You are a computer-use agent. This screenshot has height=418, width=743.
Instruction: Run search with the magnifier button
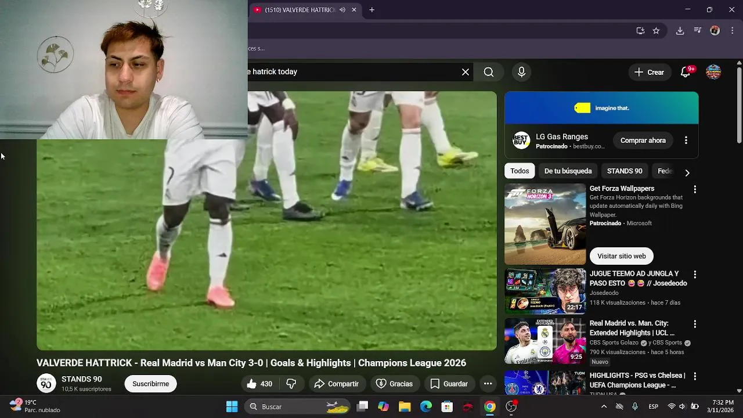(489, 72)
